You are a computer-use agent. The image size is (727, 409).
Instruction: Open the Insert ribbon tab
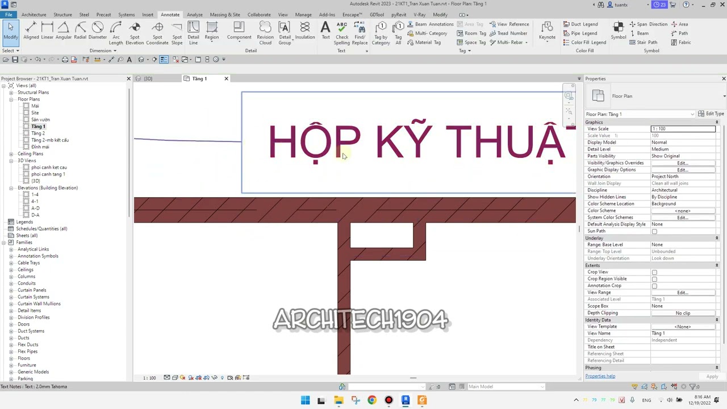(x=148, y=15)
